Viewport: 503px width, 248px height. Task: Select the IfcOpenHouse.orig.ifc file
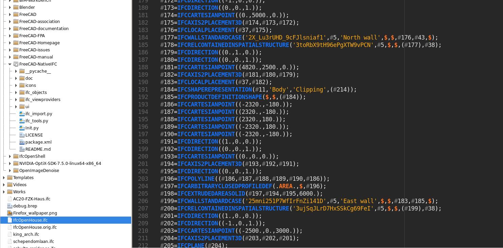click(x=35, y=227)
